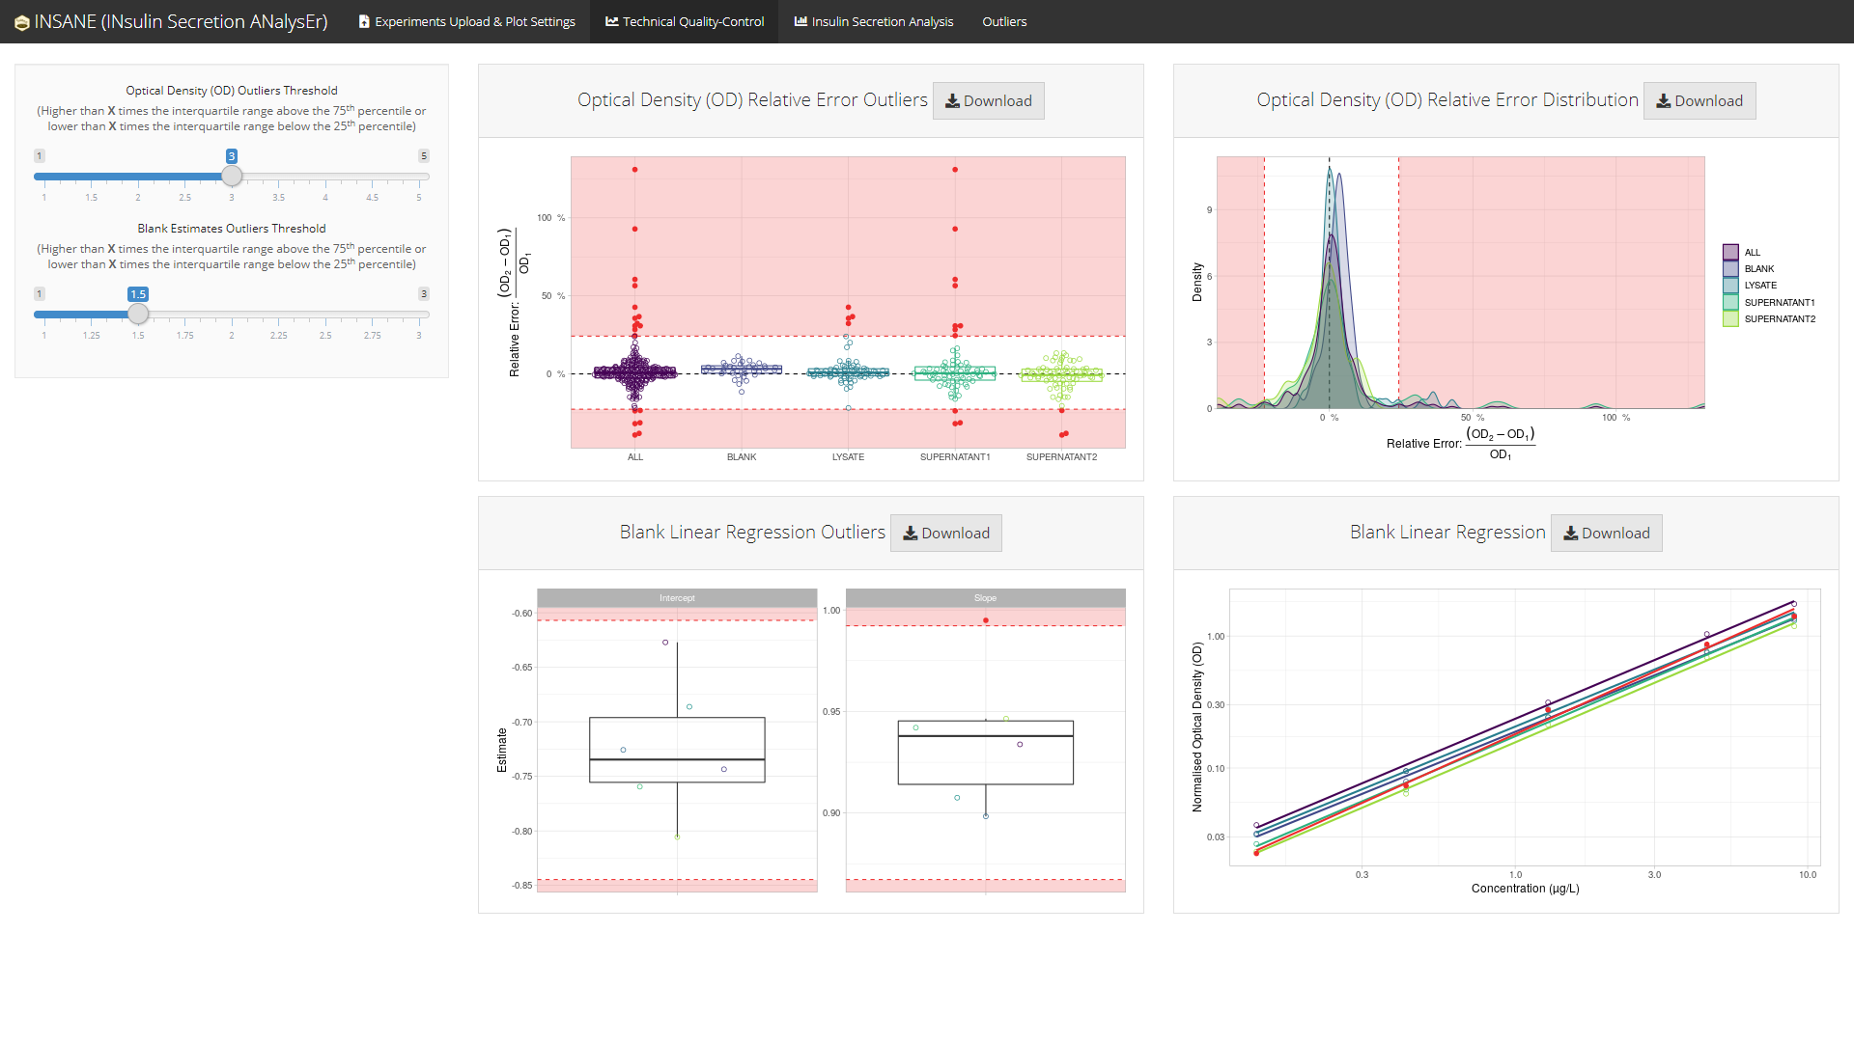
Task: Download the OD Relative Error Distribution plot
Action: [1699, 100]
